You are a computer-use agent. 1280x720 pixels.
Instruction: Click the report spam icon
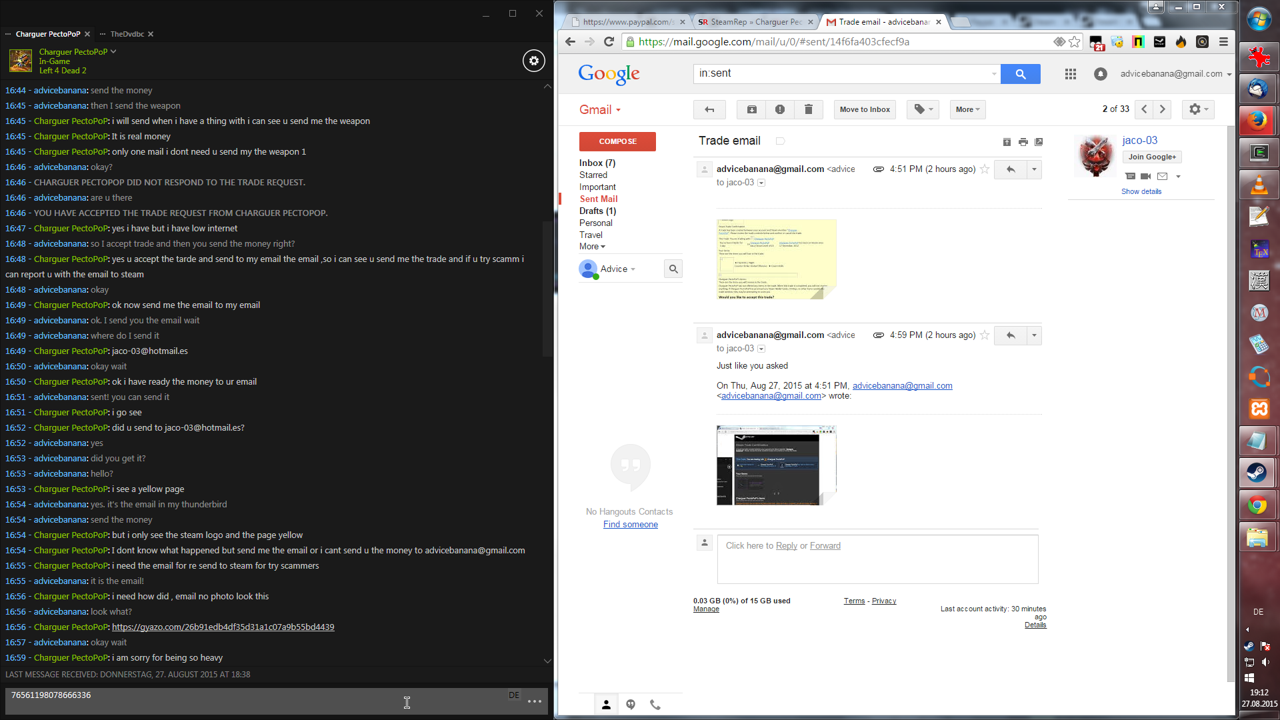coord(779,109)
